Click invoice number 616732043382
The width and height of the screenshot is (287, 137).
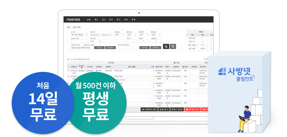tap(176, 77)
